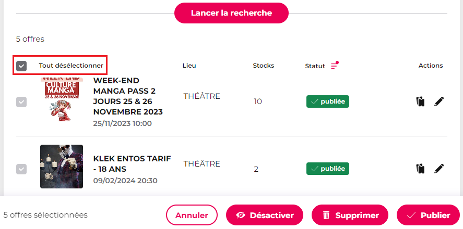The height and width of the screenshot is (229, 463).
Task: Click the Statut filter icon
Action: 335,66
